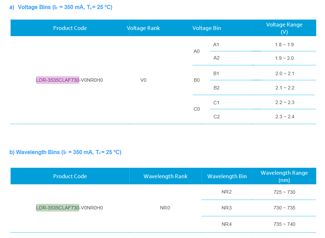The width and height of the screenshot is (325, 238).
Task: Click the V0 voltage rank cell
Action: pos(143,80)
